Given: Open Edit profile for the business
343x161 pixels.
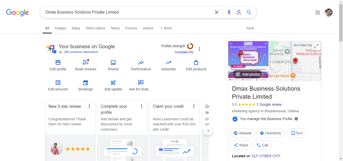Looking at the screenshot, I should (x=58, y=66).
